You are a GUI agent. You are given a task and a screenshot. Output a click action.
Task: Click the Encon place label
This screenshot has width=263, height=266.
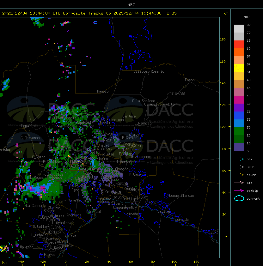[x=190, y=80]
